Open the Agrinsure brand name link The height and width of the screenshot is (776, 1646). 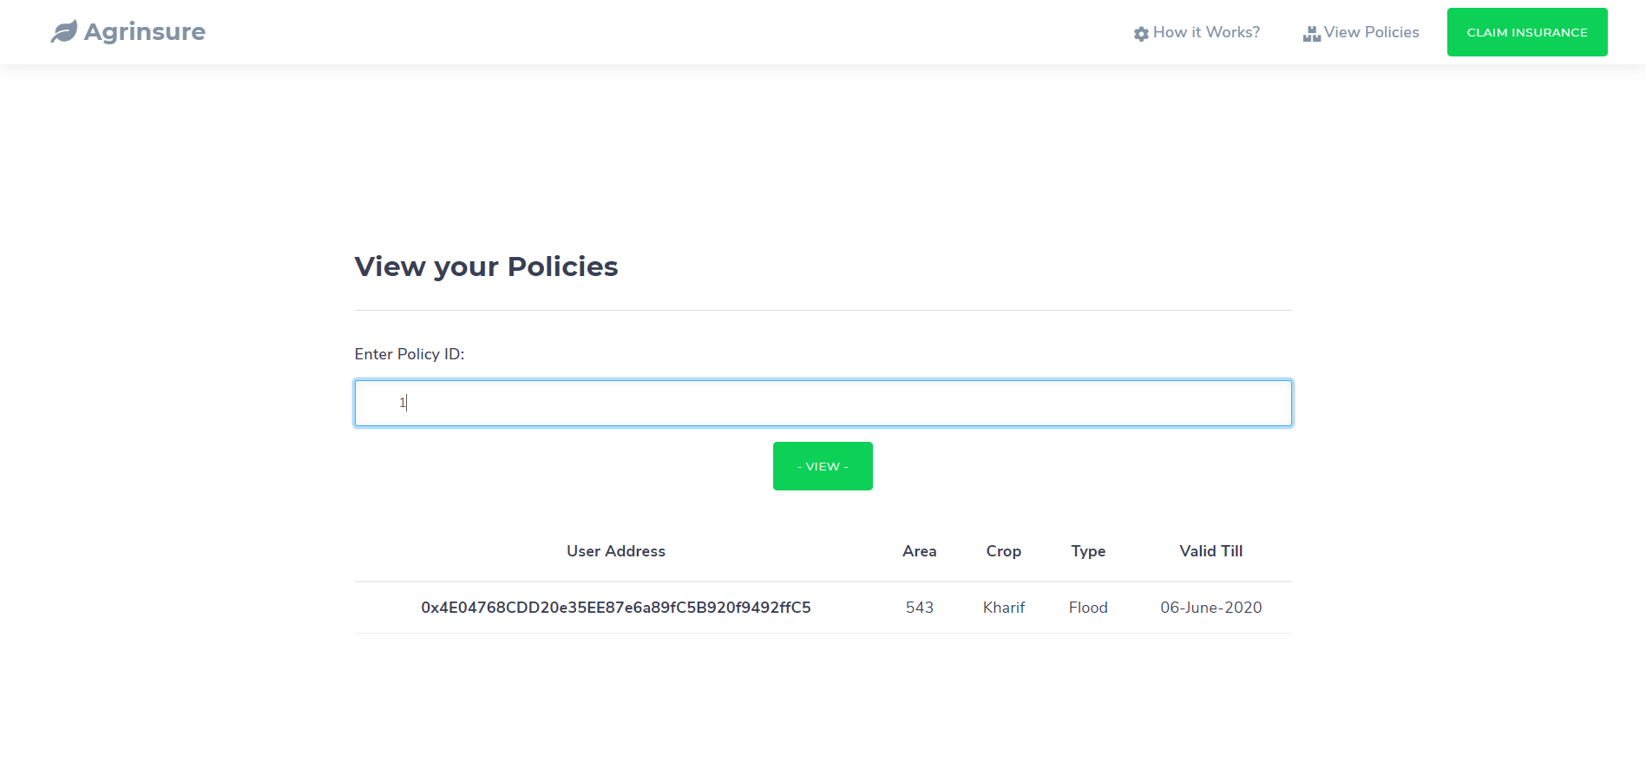click(x=145, y=32)
